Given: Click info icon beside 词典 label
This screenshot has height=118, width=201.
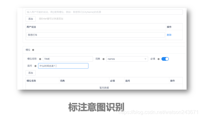Looking at the screenshot, I should click(x=104, y=59).
